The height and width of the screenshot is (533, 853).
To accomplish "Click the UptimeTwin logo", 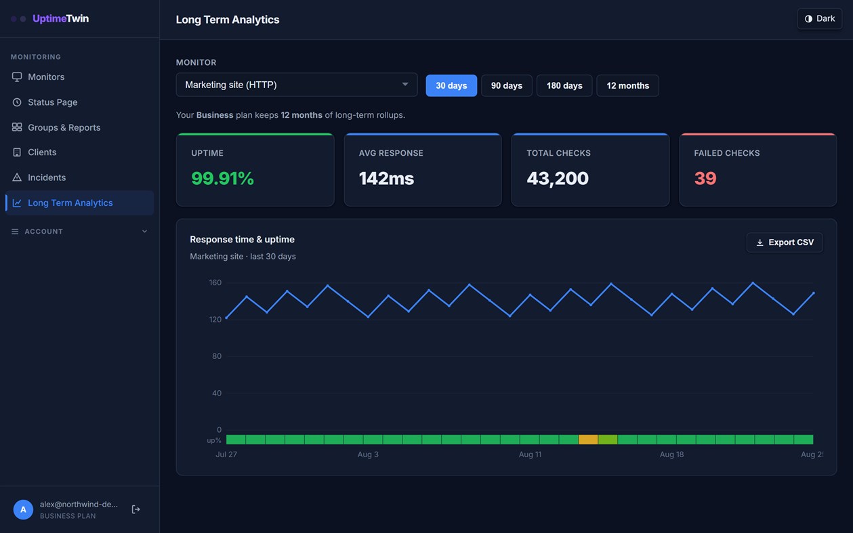I will [x=50, y=18].
